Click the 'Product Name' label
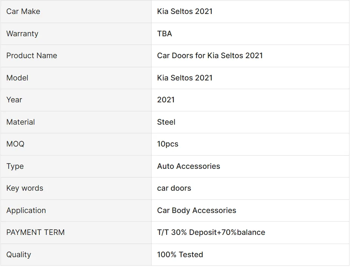351x267 pixels. pos(32,56)
